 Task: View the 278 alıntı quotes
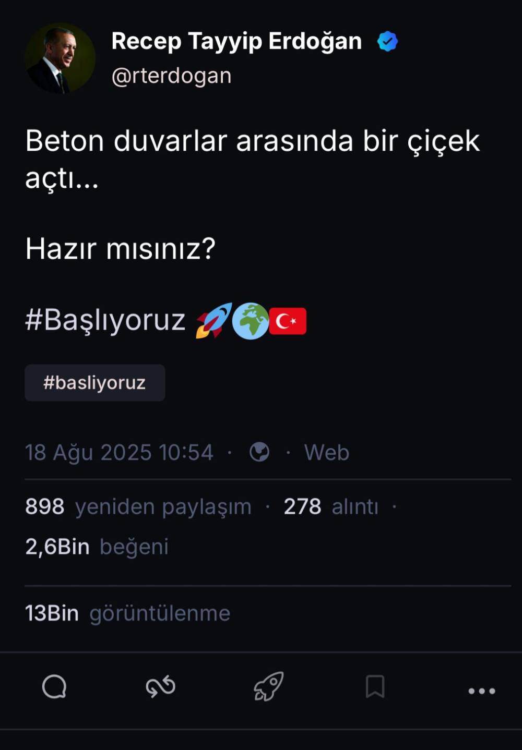click(x=331, y=506)
